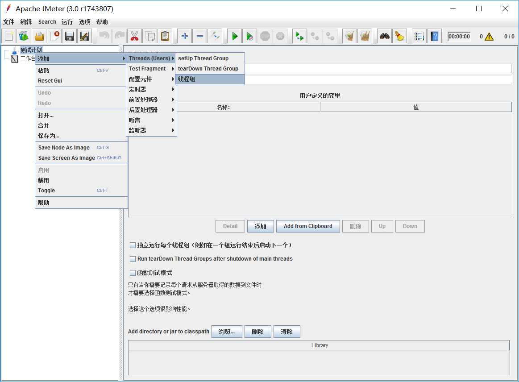This screenshot has height=382, width=519.
Task: Click the Save As toolbar icon
Action: pos(85,36)
